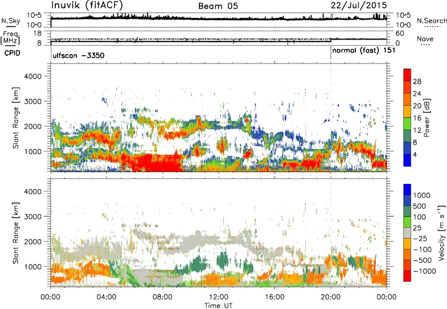Click the Velocity colorbar '-1000' value
The width and height of the screenshot is (447, 309).
tap(425, 271)
